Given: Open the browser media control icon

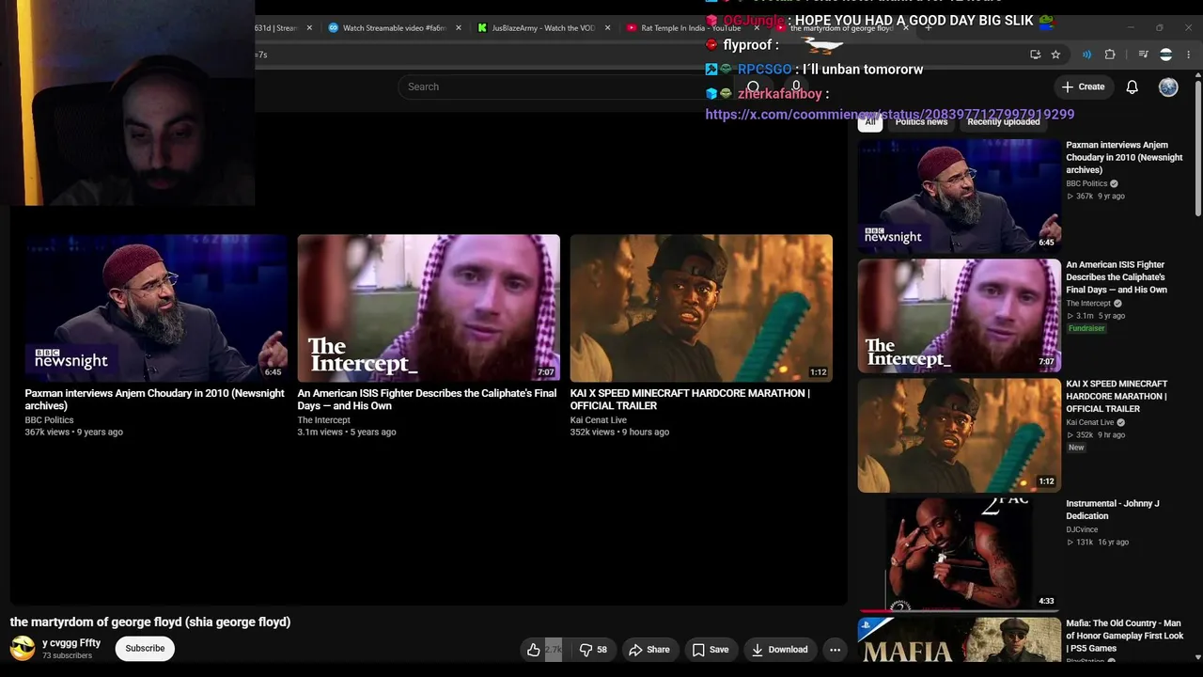Looking at the screenshot, I should (x=1143, y=55).
